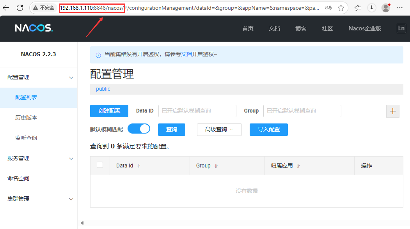Screen dimensions: 410x229
Task: Click the 配置管理 page heading
Action: pyautogui.click(x=112, y=74)
